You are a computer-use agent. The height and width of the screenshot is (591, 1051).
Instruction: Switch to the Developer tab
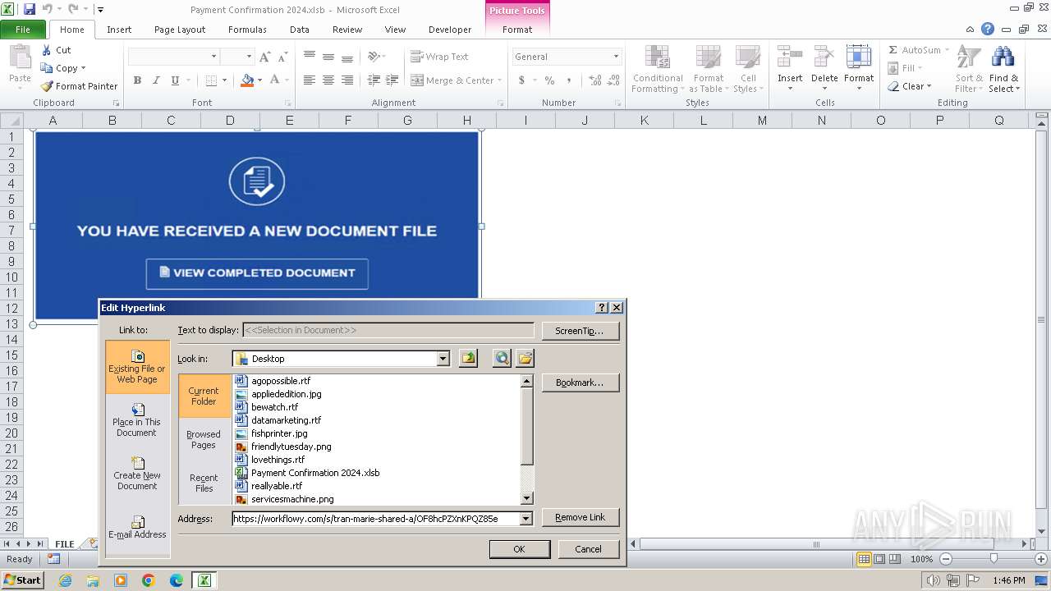pyautogui.click(x=450, y=30)
